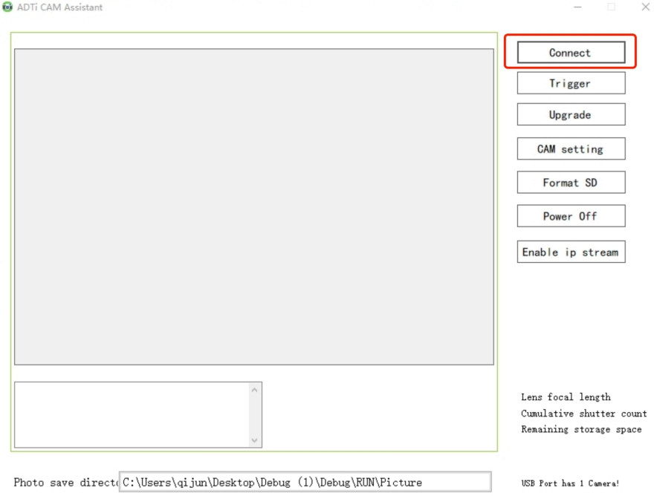Screen dimensions: 654x496
Task: Toggle Enable ip stream
Action: (570, 252)
